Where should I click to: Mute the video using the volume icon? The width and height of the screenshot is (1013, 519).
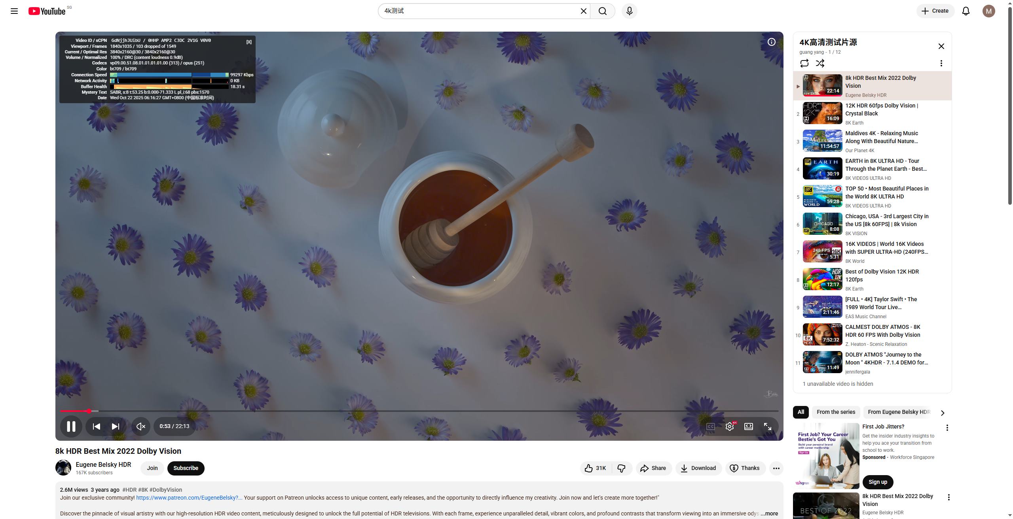click(140, 426)
